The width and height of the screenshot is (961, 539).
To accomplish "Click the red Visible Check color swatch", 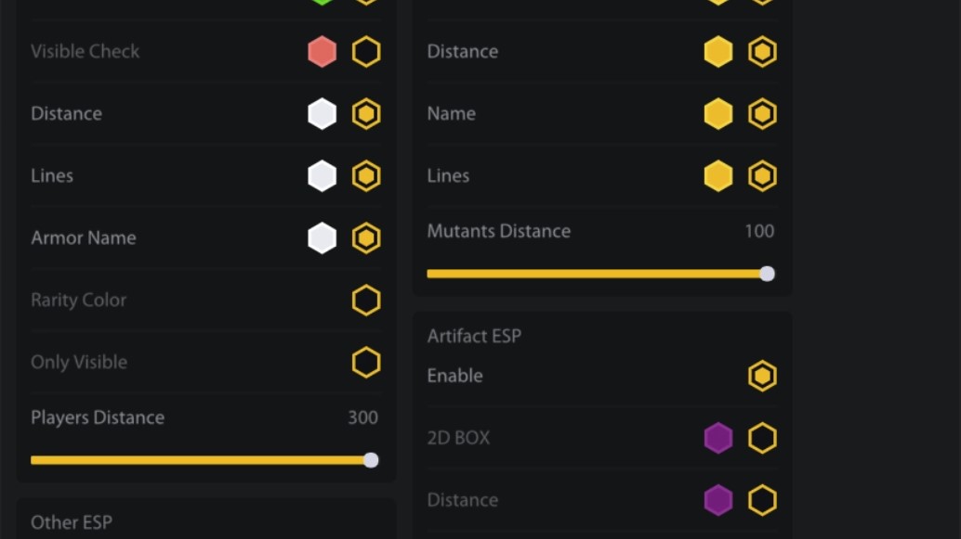I will tap(322, 52).
